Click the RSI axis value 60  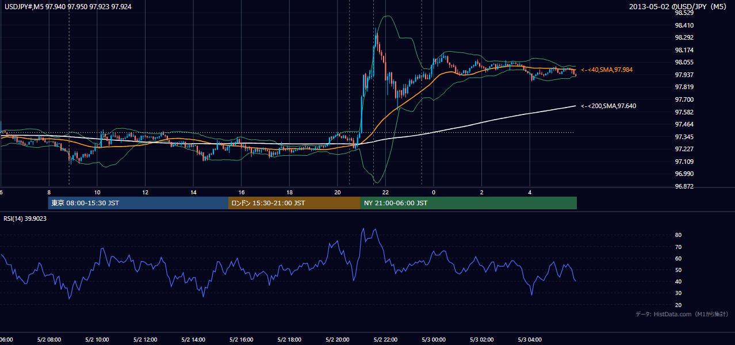pyautogui.click(x=679, y=259)
